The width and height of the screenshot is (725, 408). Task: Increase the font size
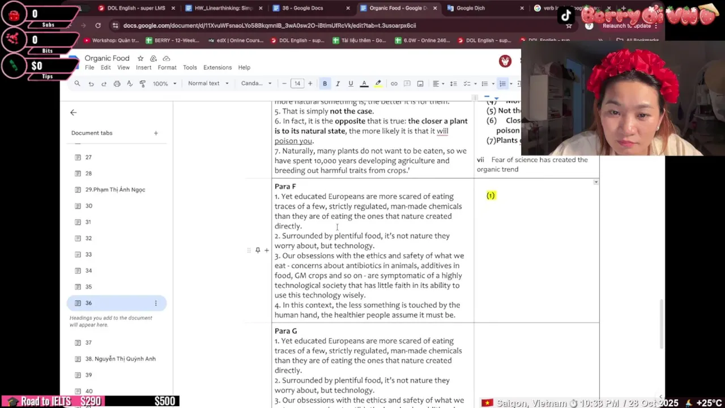coord(310,83)
